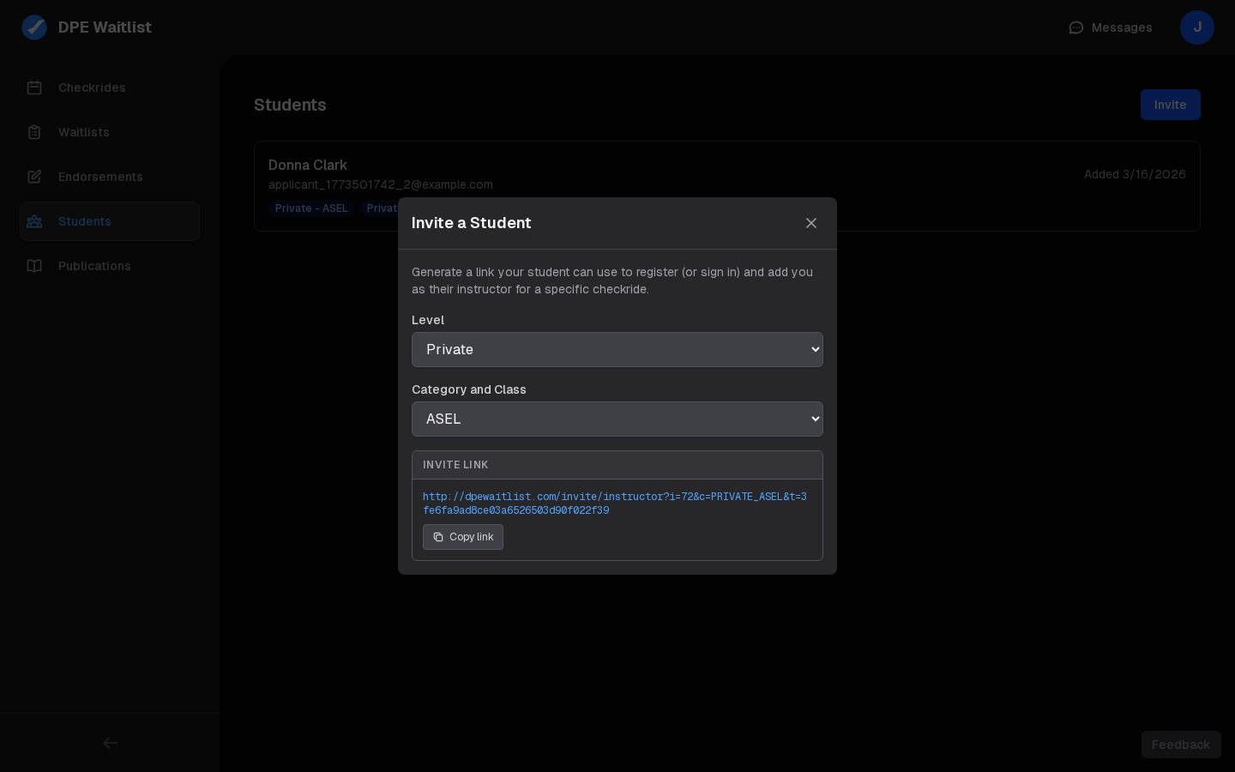1235x772 pixels.
Task: Click the INVITE LINK header label
Action: pos(455,465)
